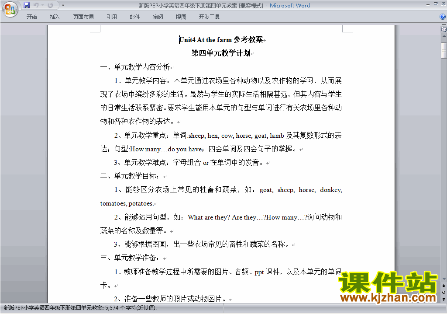Click the blue Help question mark icon
447x314 pixels.
click(443, 17)
